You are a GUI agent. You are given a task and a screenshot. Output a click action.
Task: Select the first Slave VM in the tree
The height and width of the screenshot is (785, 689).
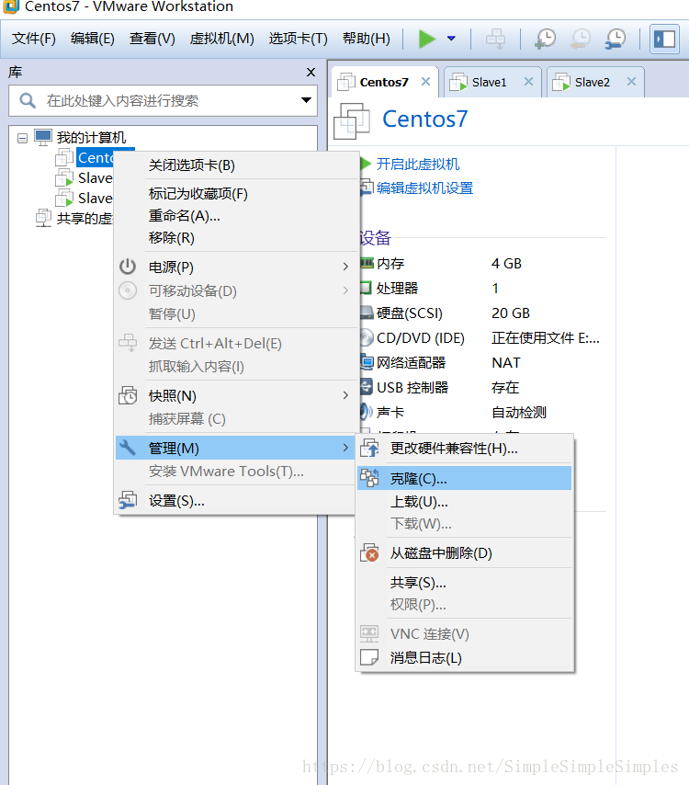(x=95, y=177)
